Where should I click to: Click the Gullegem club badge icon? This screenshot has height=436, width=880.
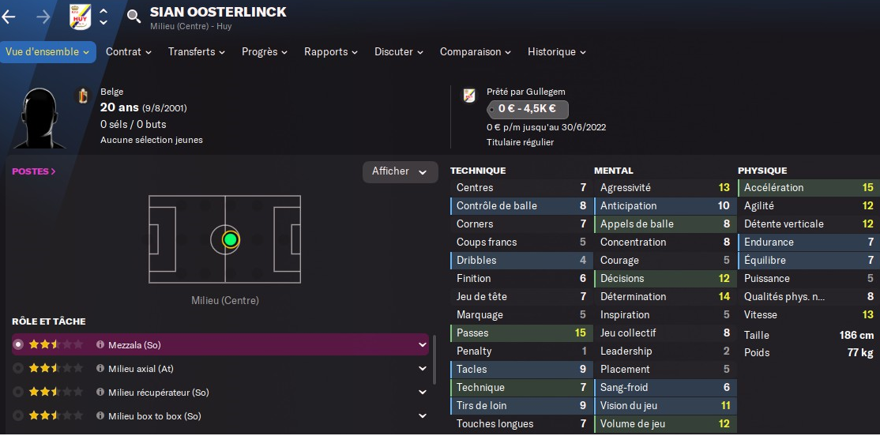click(x=469, y=96)
